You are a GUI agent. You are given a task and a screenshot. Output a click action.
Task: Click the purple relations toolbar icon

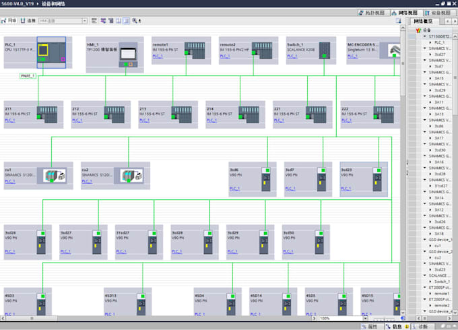click(x=103, y=20)
